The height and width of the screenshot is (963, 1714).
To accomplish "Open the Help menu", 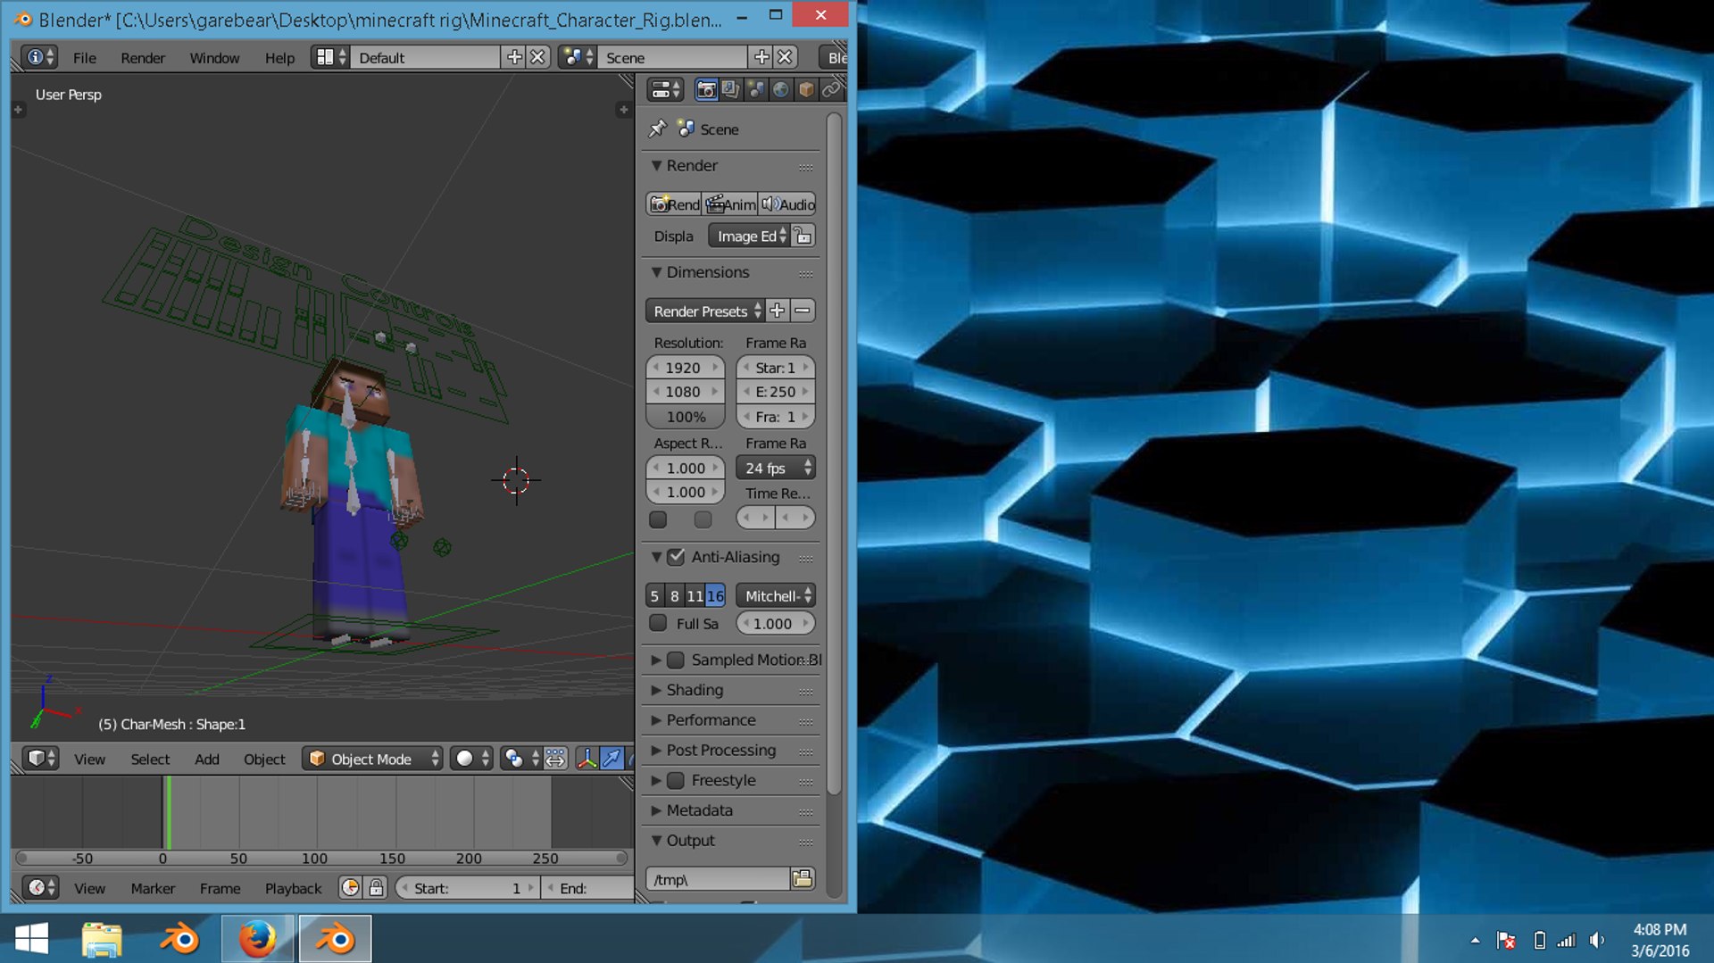I will point(279,57).
